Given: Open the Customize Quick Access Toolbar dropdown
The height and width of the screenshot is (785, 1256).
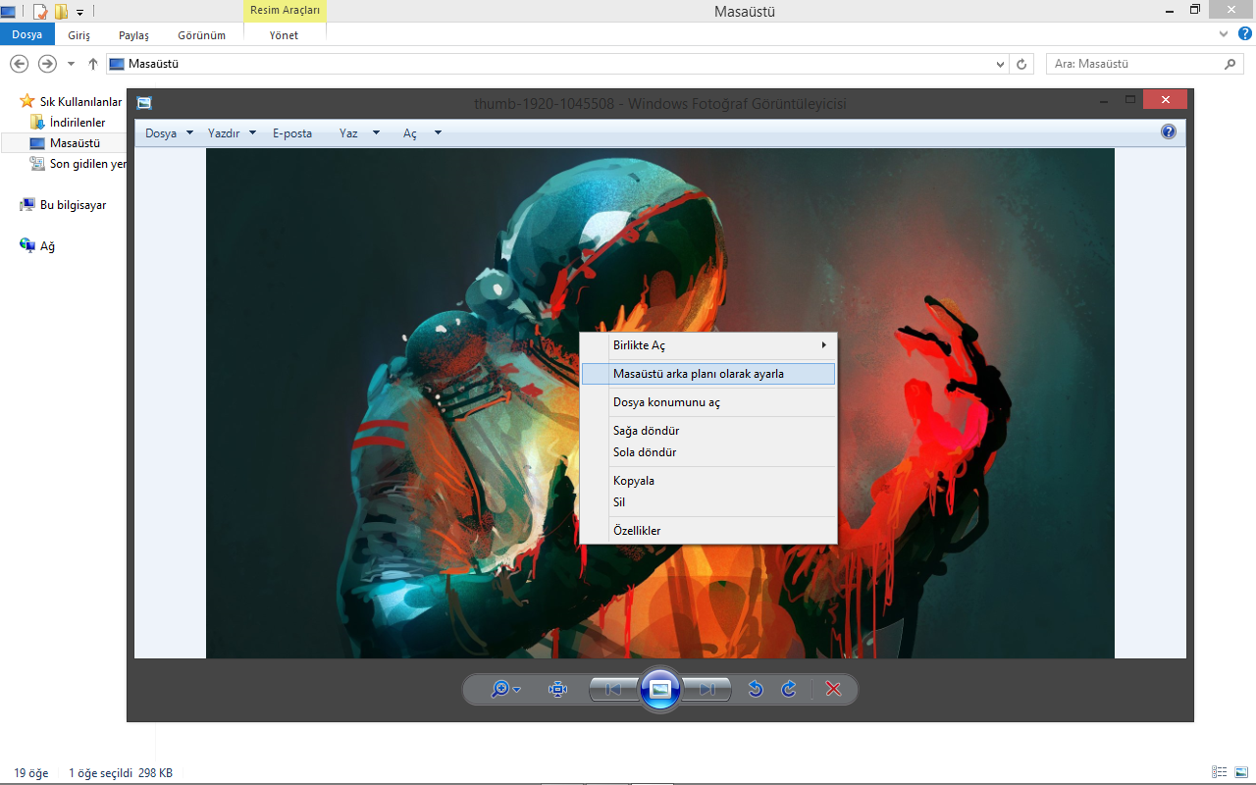Looking at the screenshot, I should pos(79,12).
